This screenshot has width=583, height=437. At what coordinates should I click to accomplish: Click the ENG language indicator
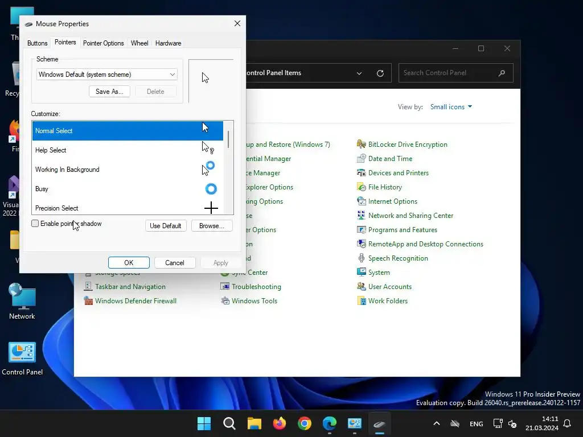477,423
